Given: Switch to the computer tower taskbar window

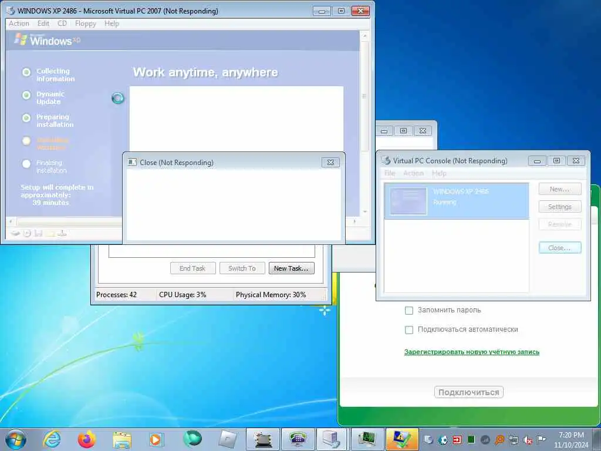Looking at the screenshot, I should tap(331, 439).
